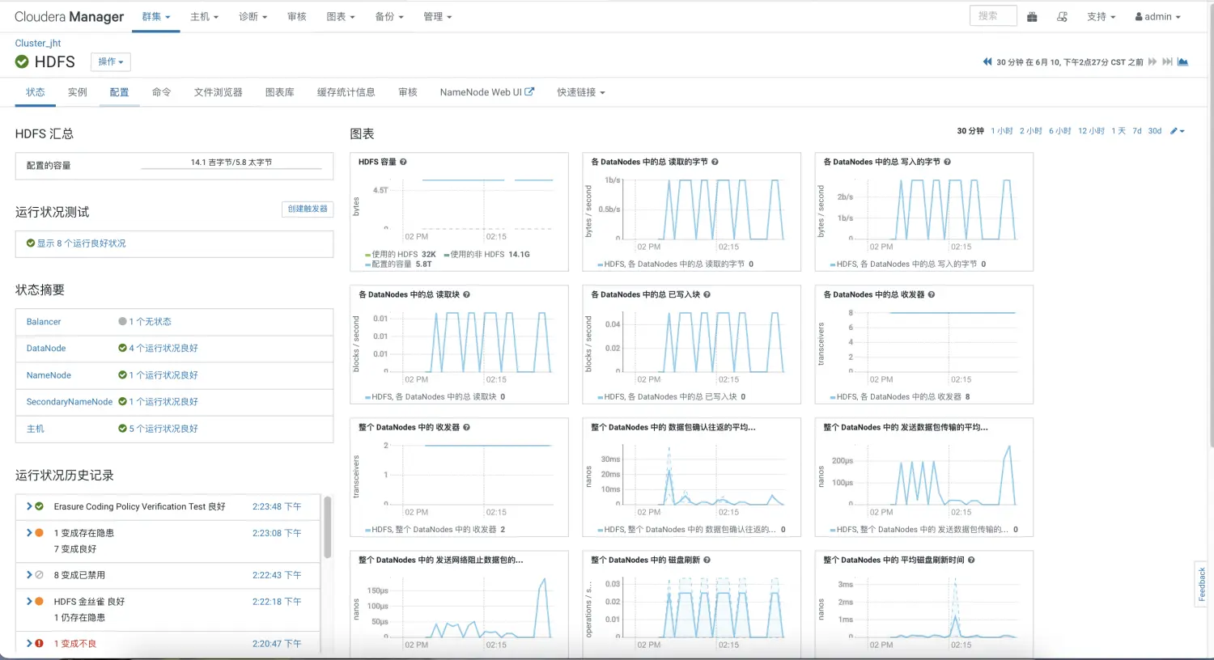1214x660 pixels.
Task: Open the parcels gift-box icon
Action: (1032, 16)
